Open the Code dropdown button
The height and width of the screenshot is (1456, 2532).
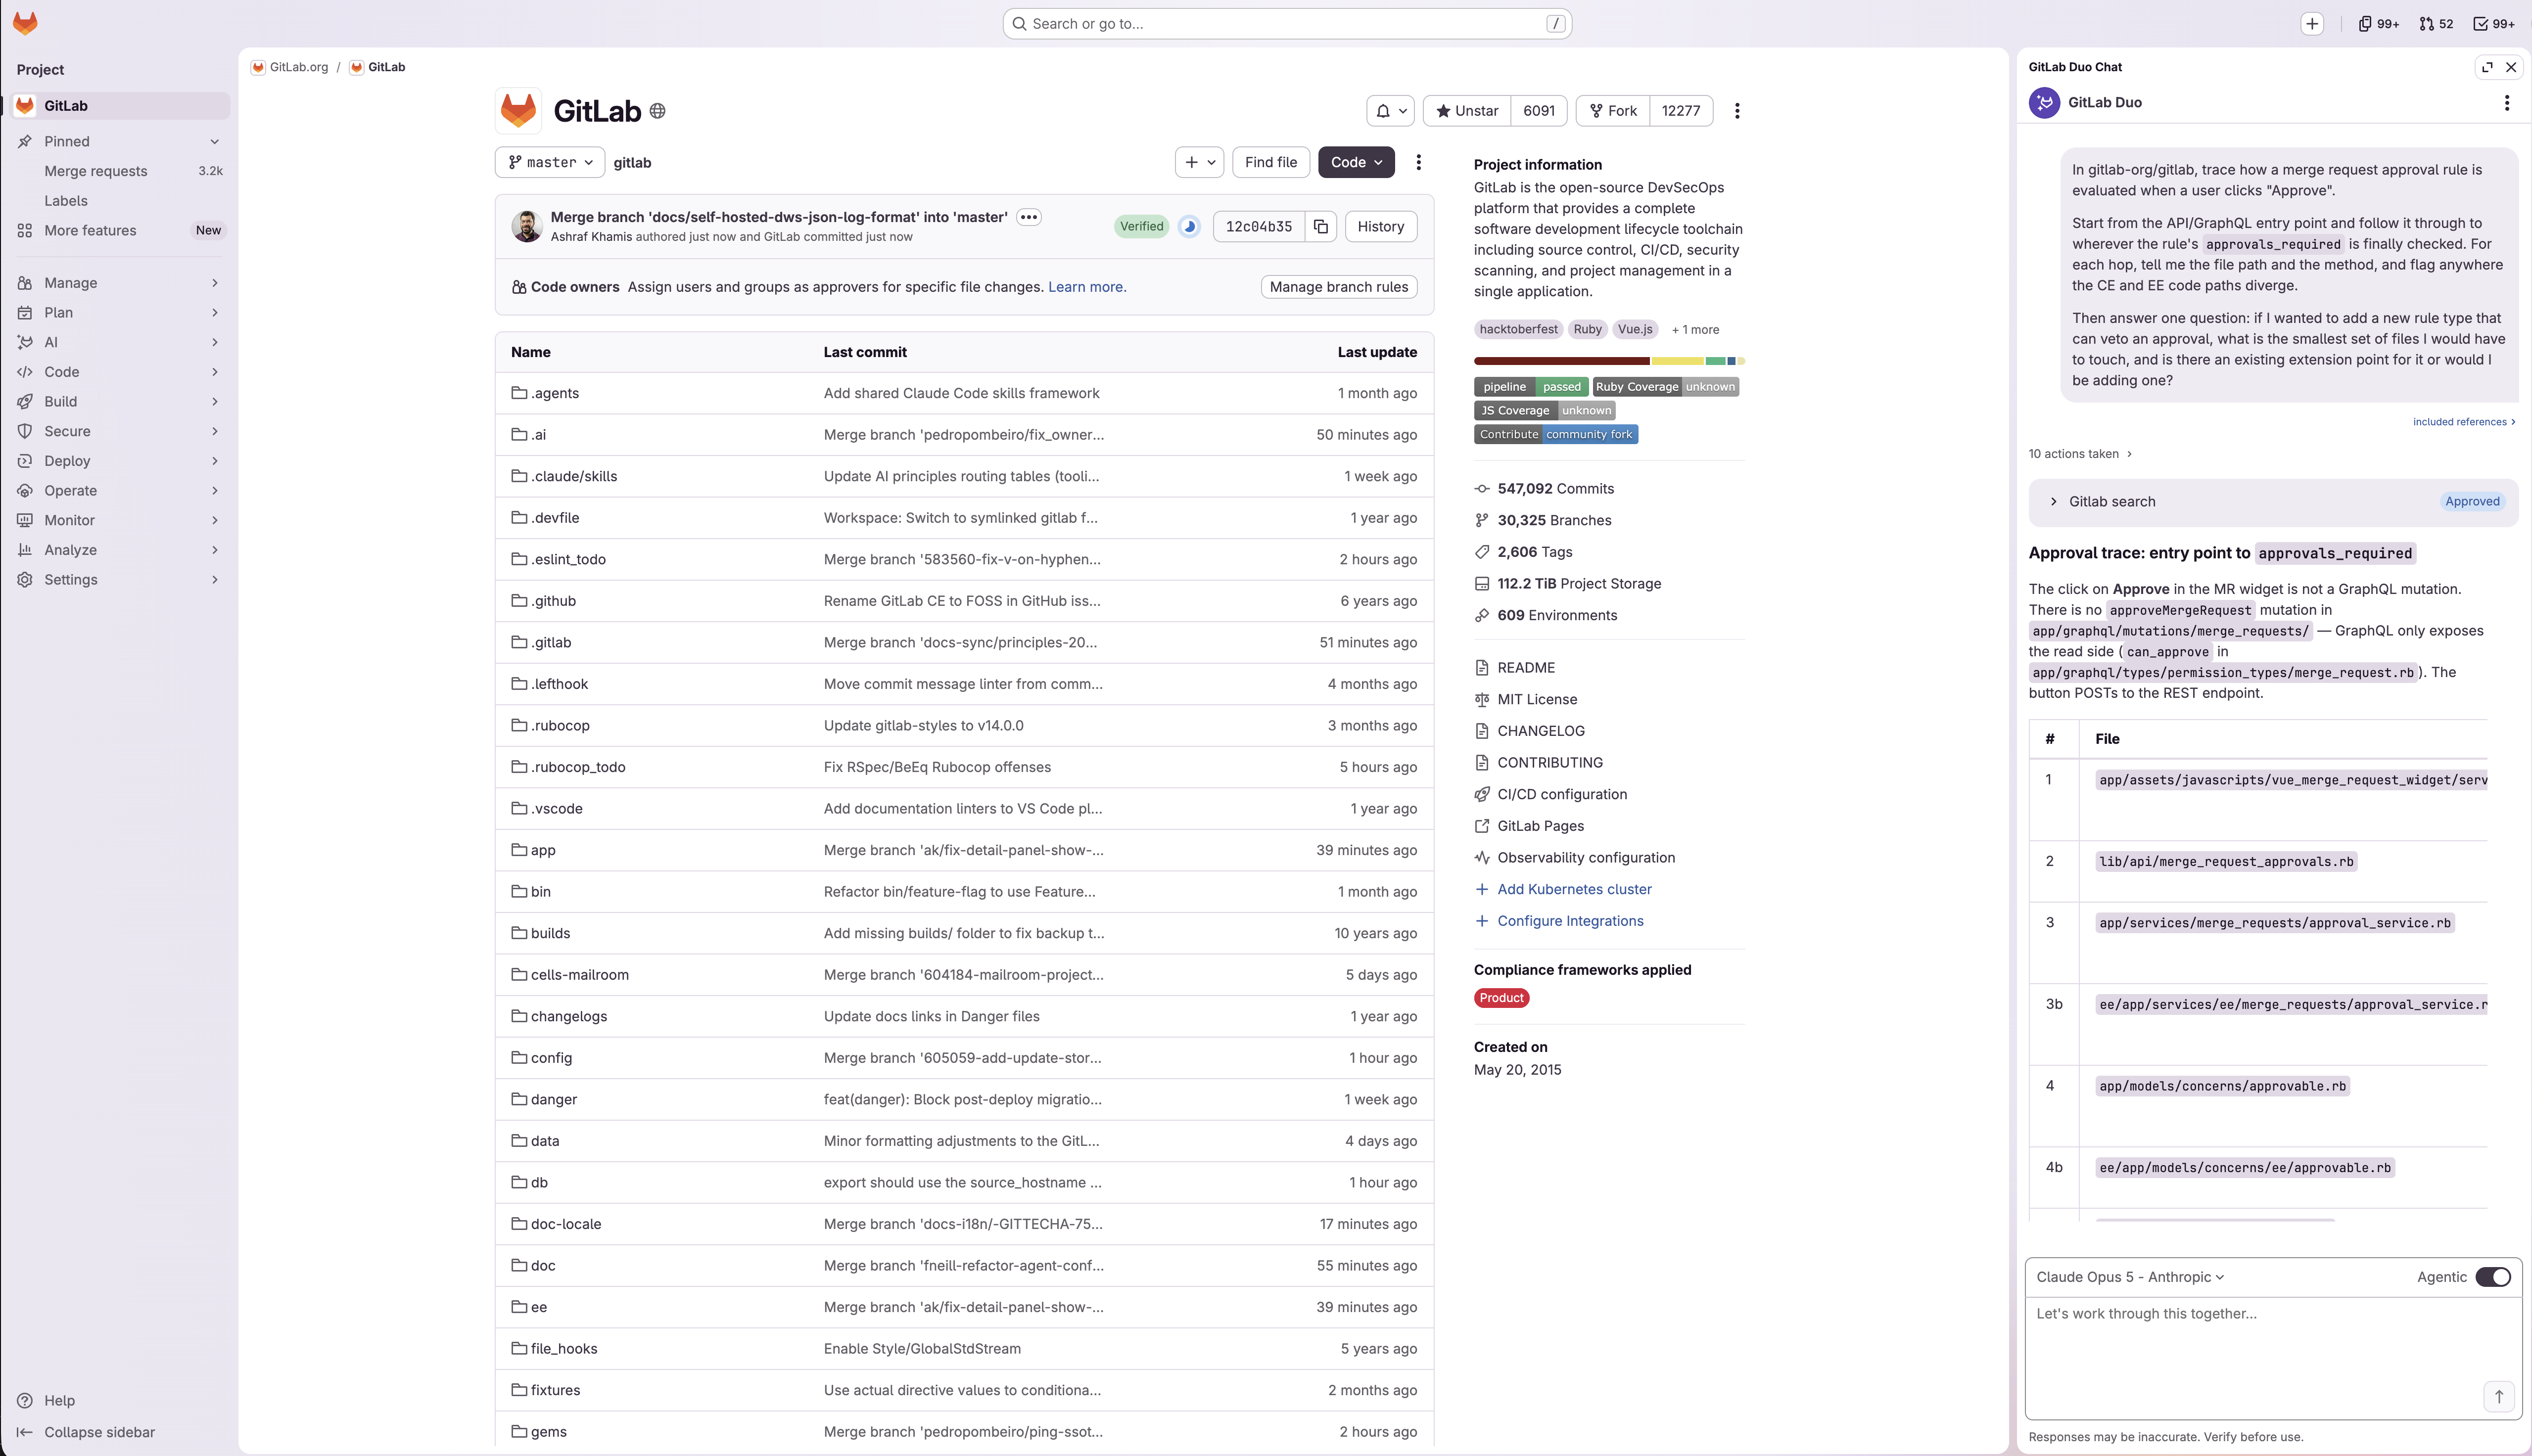[1356, 162]
